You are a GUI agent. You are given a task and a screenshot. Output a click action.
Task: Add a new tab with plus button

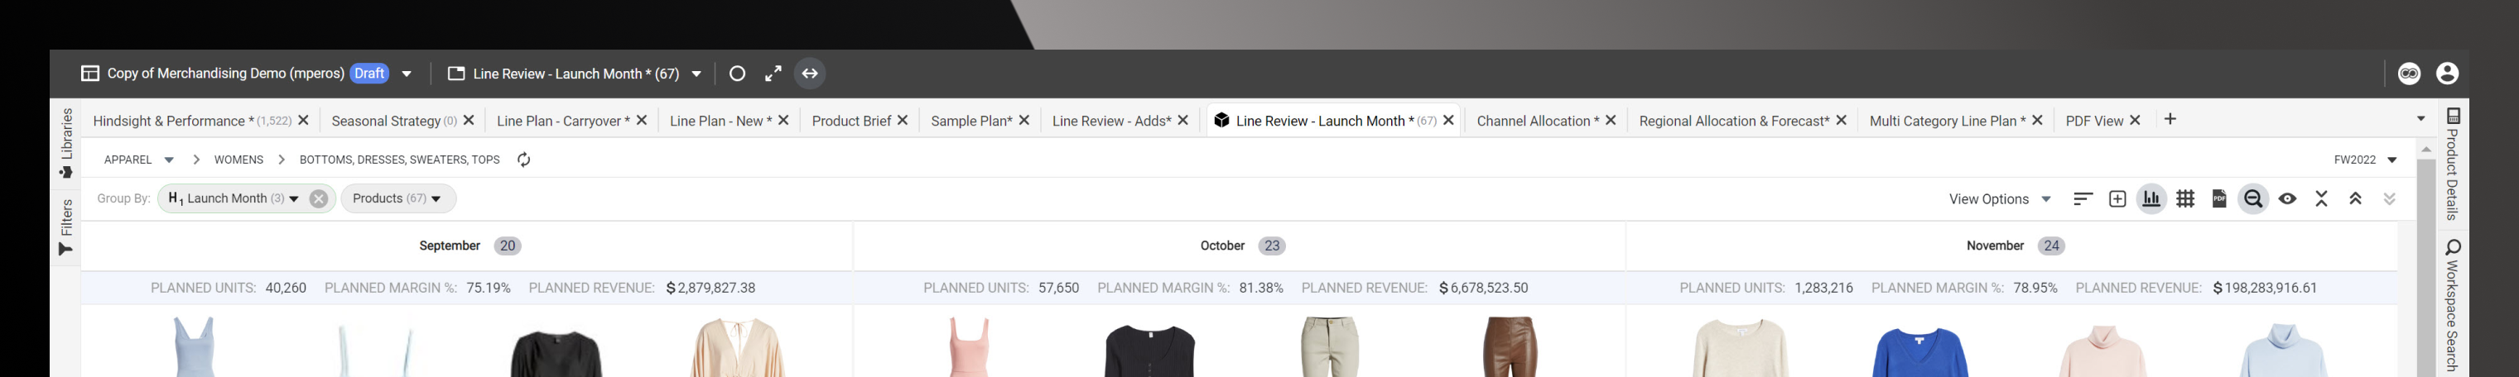(x=2170, y=119)
